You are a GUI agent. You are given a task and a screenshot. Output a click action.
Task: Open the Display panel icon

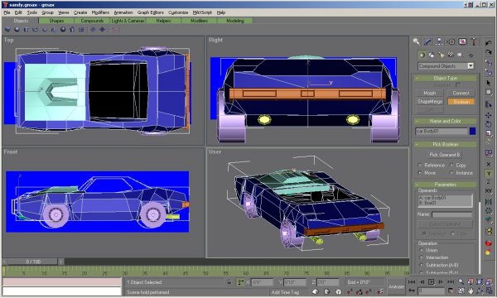462,41
